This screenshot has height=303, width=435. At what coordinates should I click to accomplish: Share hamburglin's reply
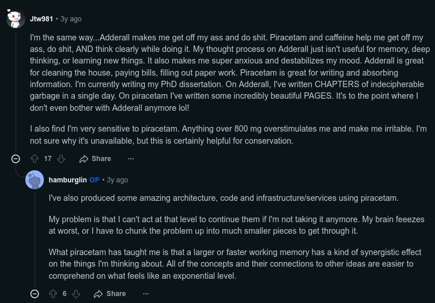[110, 294]
